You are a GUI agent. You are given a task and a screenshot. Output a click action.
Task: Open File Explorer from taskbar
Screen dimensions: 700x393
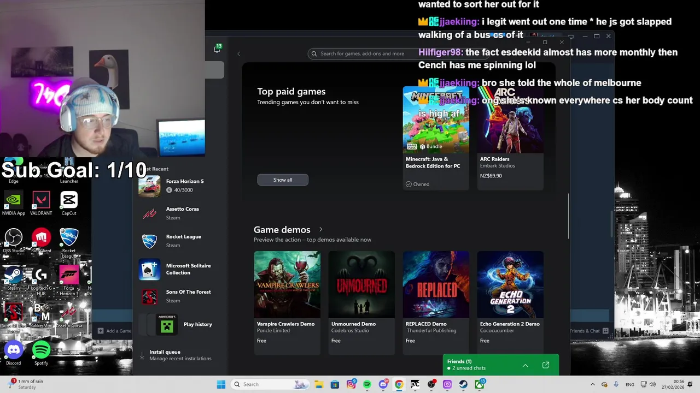319,384
